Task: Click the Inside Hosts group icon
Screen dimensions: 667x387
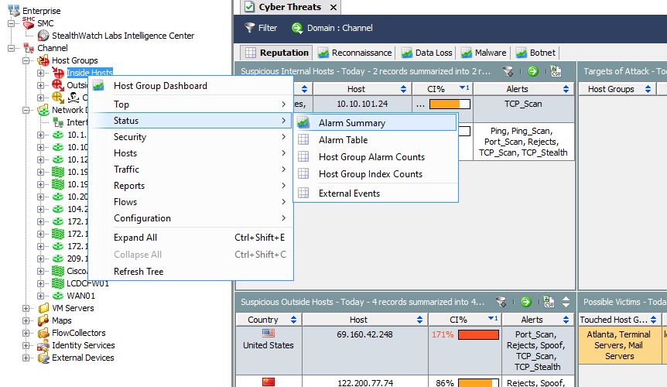Action: (x=58, y=72)
